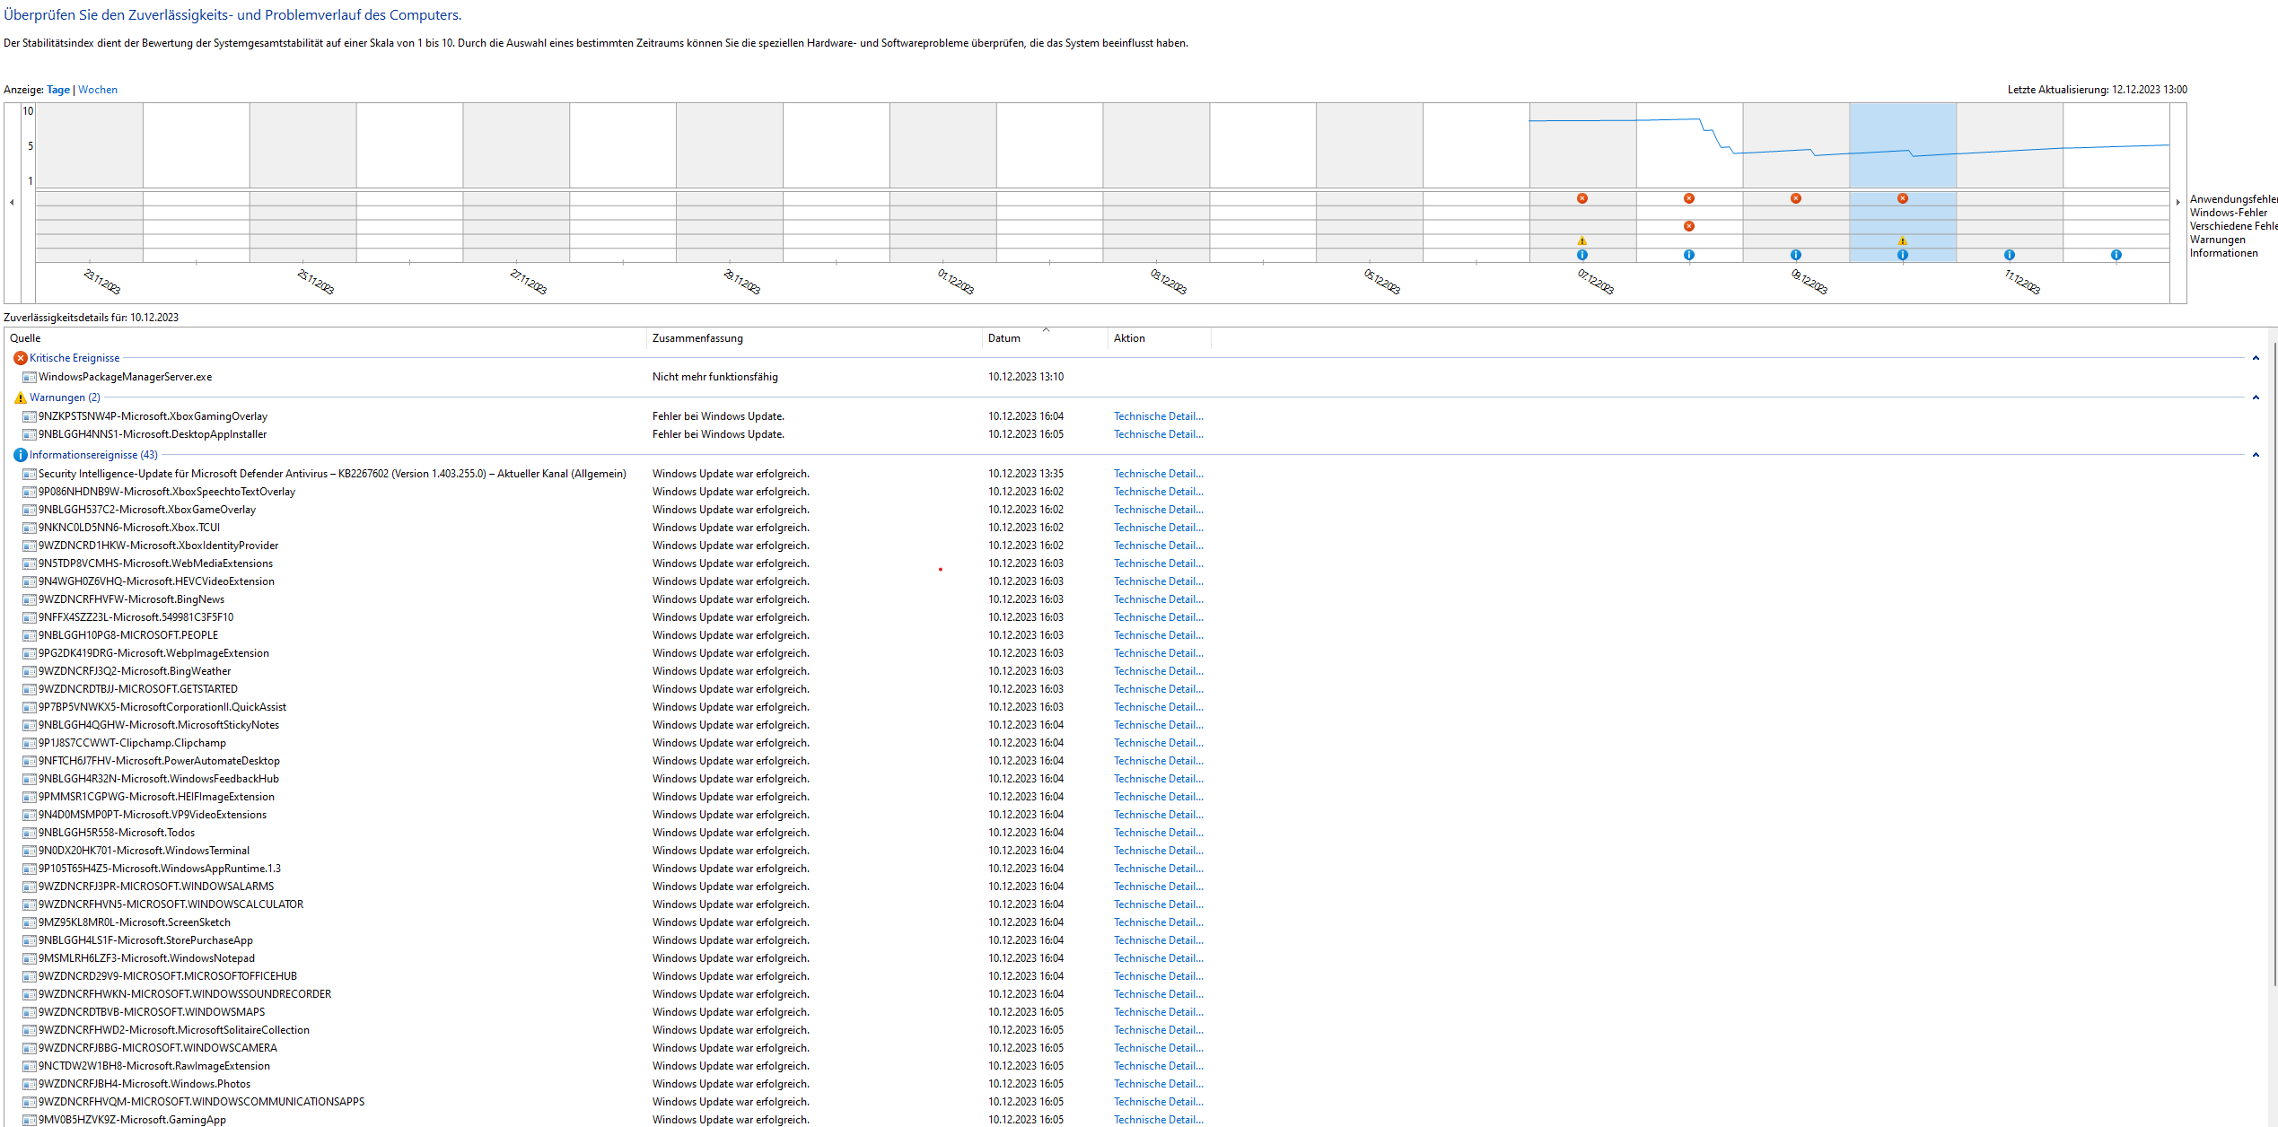The width and height of the screenshot is (2278, 1127).
Task: Click application error icon for 07.12.2023
Action: coord(1582,198)
